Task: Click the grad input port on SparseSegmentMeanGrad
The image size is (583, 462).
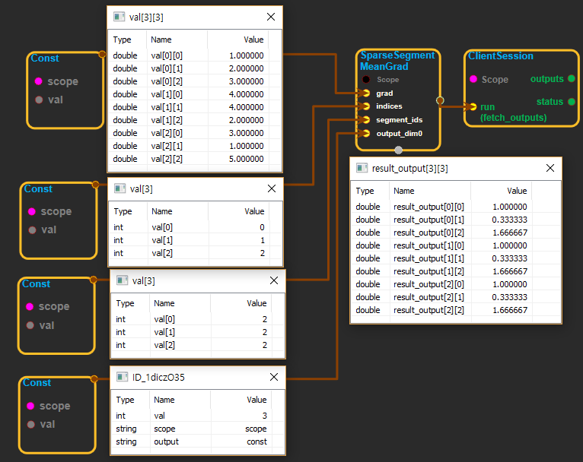Action: point(366,93)
